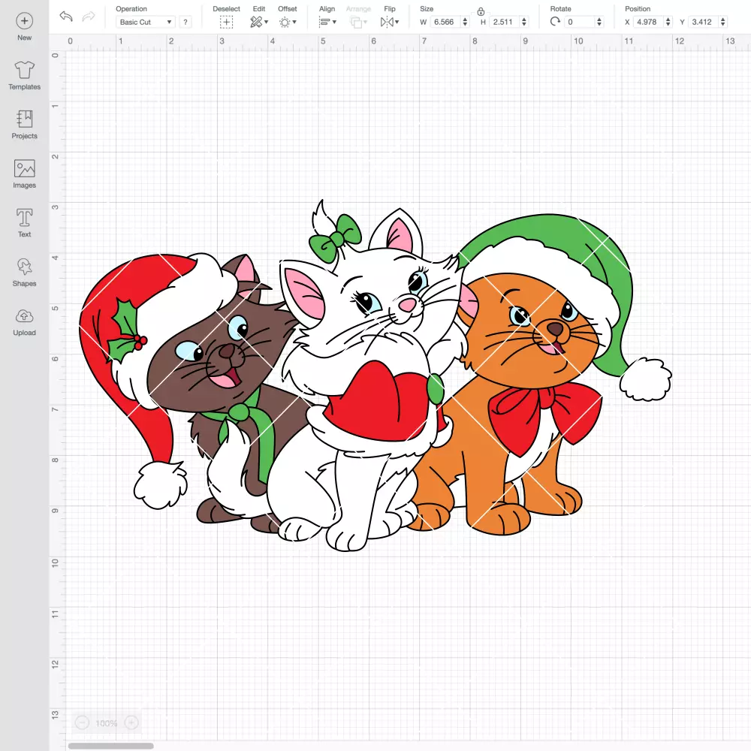Add Text to the canvas

tap(25, 223)
